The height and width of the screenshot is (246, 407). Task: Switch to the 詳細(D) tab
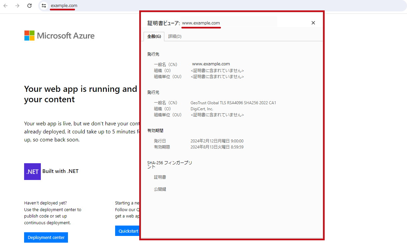tap(175, 37)
